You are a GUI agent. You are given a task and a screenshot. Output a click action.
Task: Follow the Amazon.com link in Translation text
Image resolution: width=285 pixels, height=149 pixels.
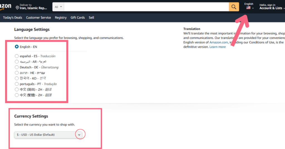click(218, 42)
